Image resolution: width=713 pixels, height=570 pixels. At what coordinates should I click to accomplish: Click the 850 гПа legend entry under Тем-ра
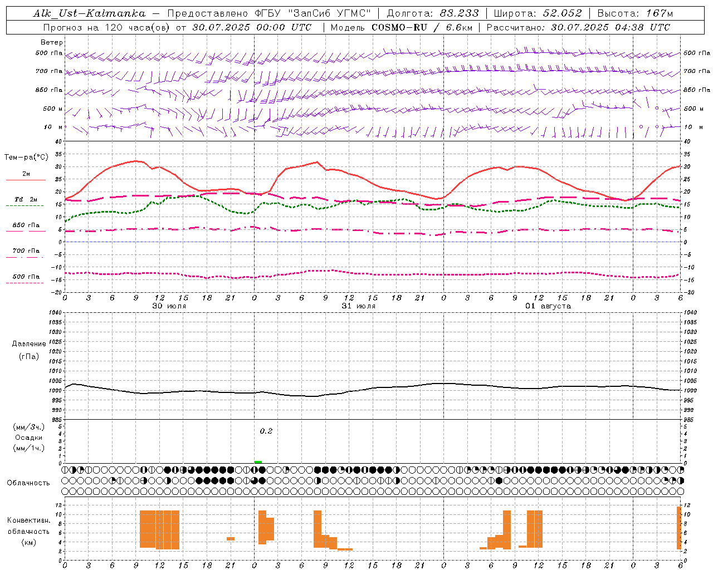(x=26, y=225)
